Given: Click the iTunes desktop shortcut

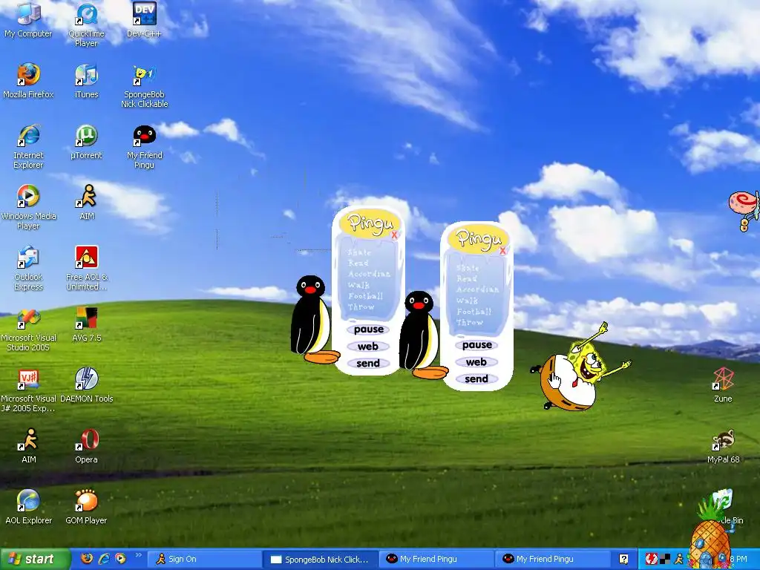Looking at the screenshot, I should pos(86,80).
